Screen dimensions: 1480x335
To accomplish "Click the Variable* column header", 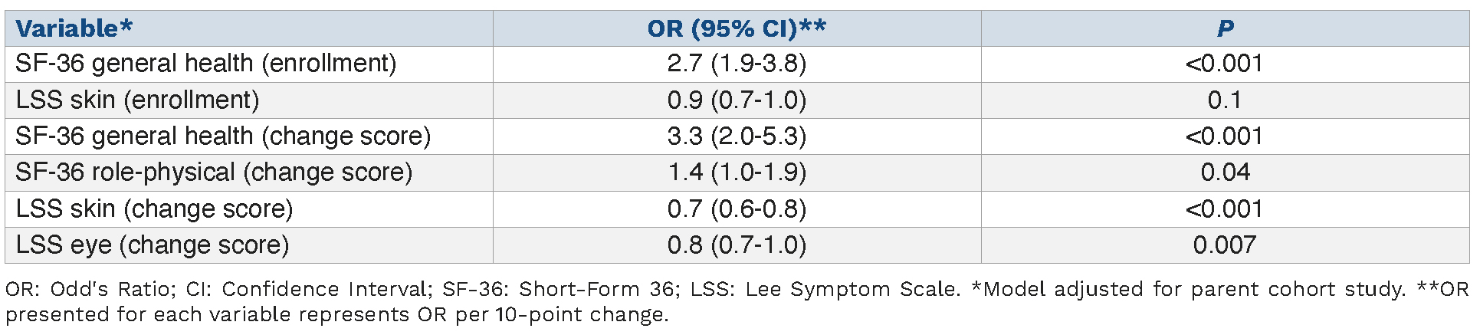I will 74,28.
